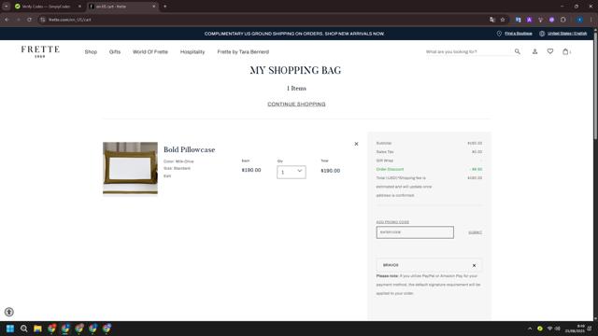Open the browser extensions puzzle icon
The width and height of the screenshot is (598, 336).
[x=563, y=20]
